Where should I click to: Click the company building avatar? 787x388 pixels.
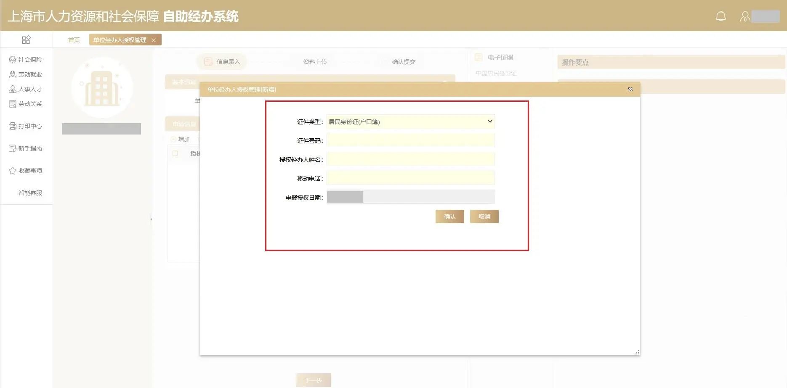[102, 87]
